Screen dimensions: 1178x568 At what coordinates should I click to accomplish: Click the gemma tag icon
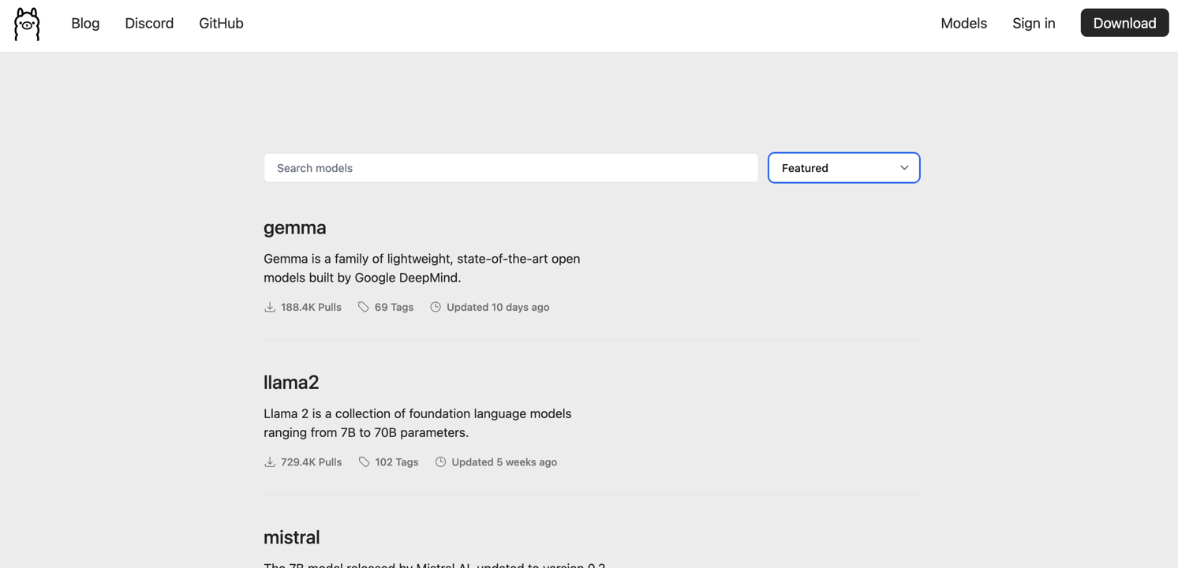[x=363, y=307]
